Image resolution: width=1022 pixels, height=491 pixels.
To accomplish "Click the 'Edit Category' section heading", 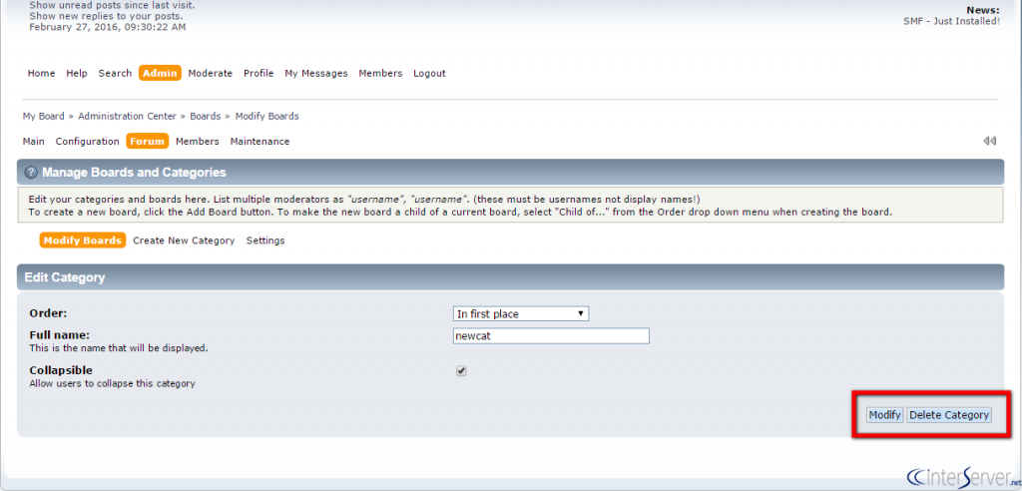I will (x=65, y=277).
